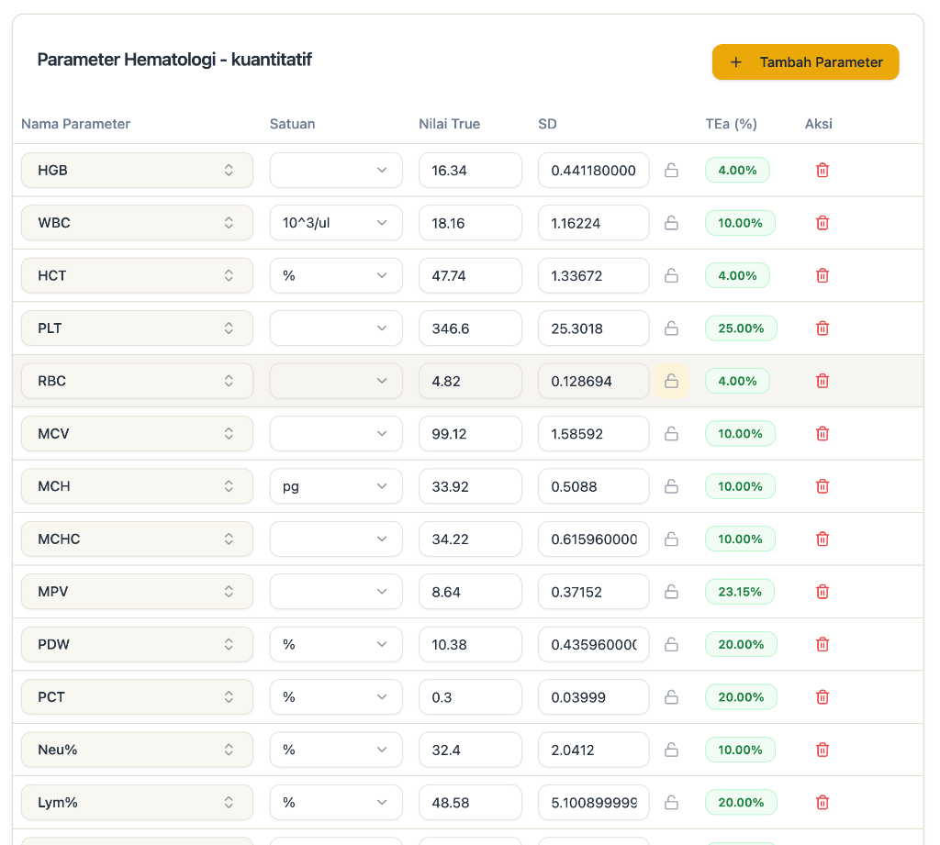The height and width of the screenshot is (845, 940).
Task: Toggle the SD lock for HCT
Action: [671, 275]
